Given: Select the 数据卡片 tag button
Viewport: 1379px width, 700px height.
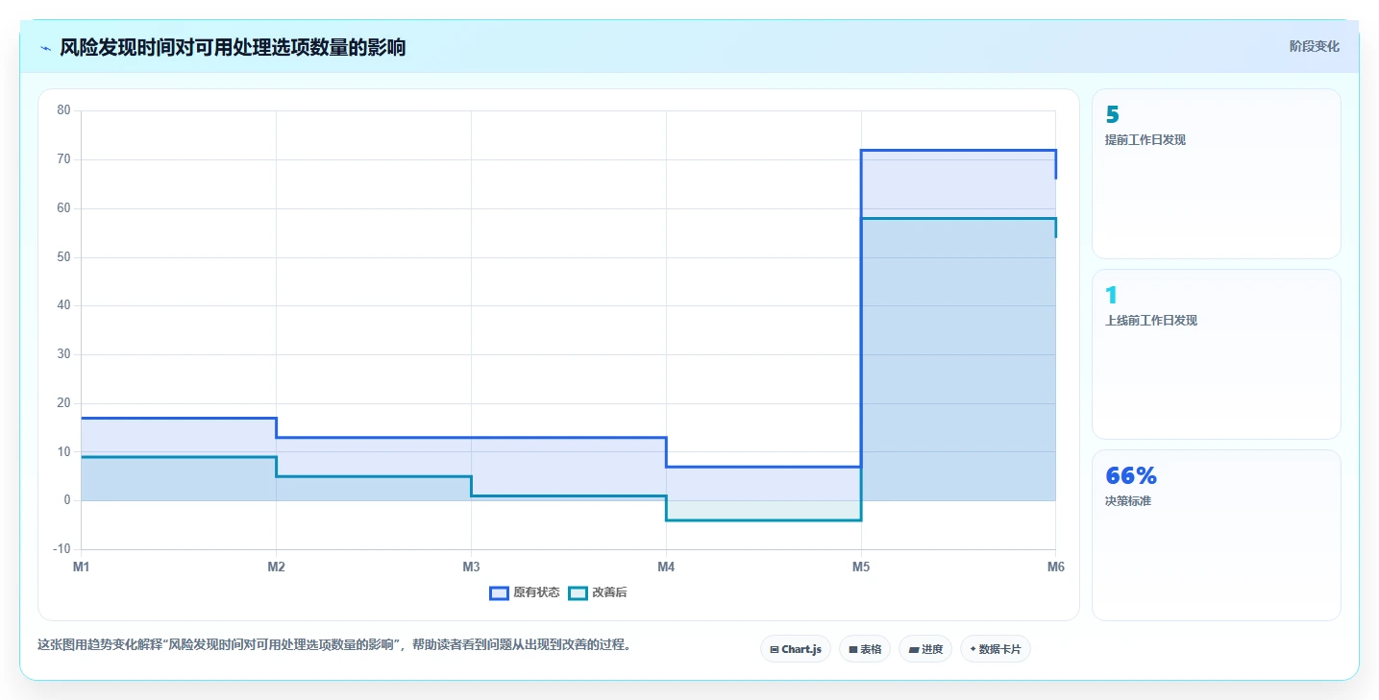Looking at the screenshot, I should coord(996,649).
